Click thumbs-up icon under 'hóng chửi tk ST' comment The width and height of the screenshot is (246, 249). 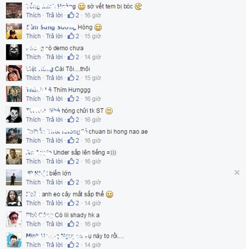[71, 119]
